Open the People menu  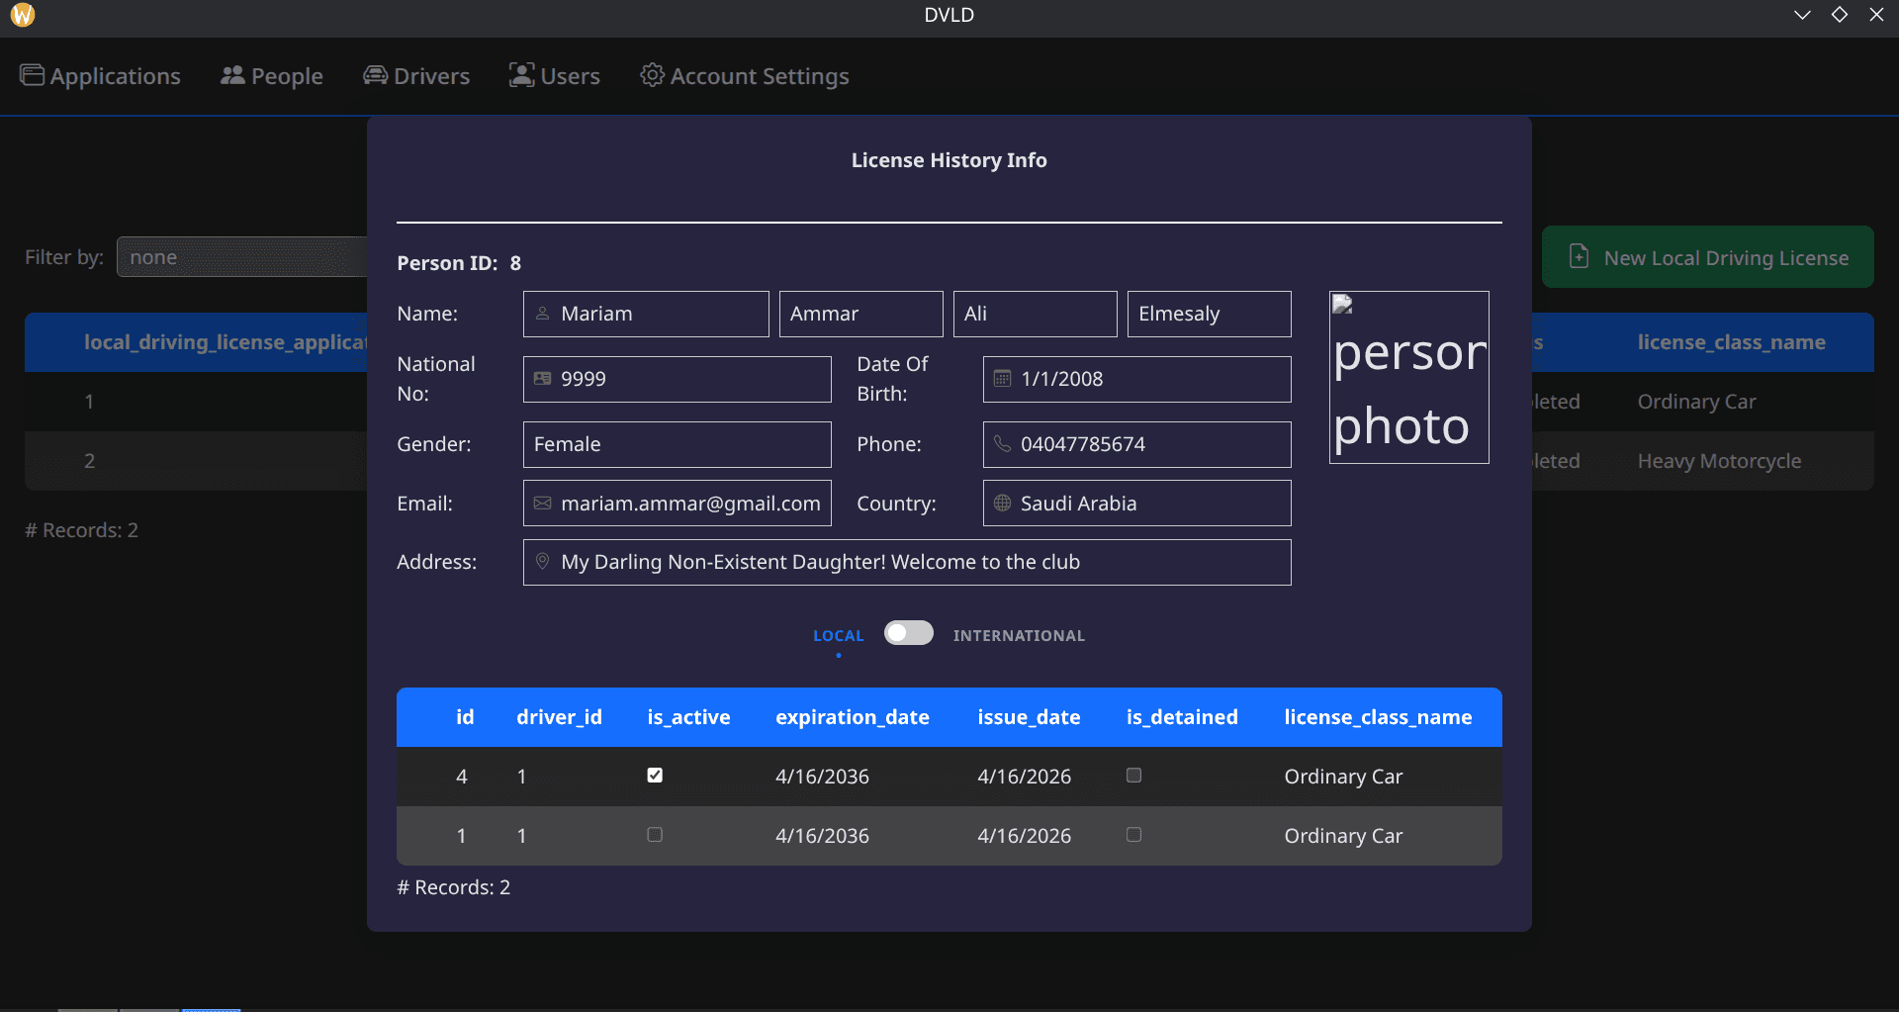click(271, 76)
